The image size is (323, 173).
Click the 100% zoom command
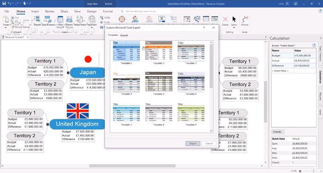105,18
